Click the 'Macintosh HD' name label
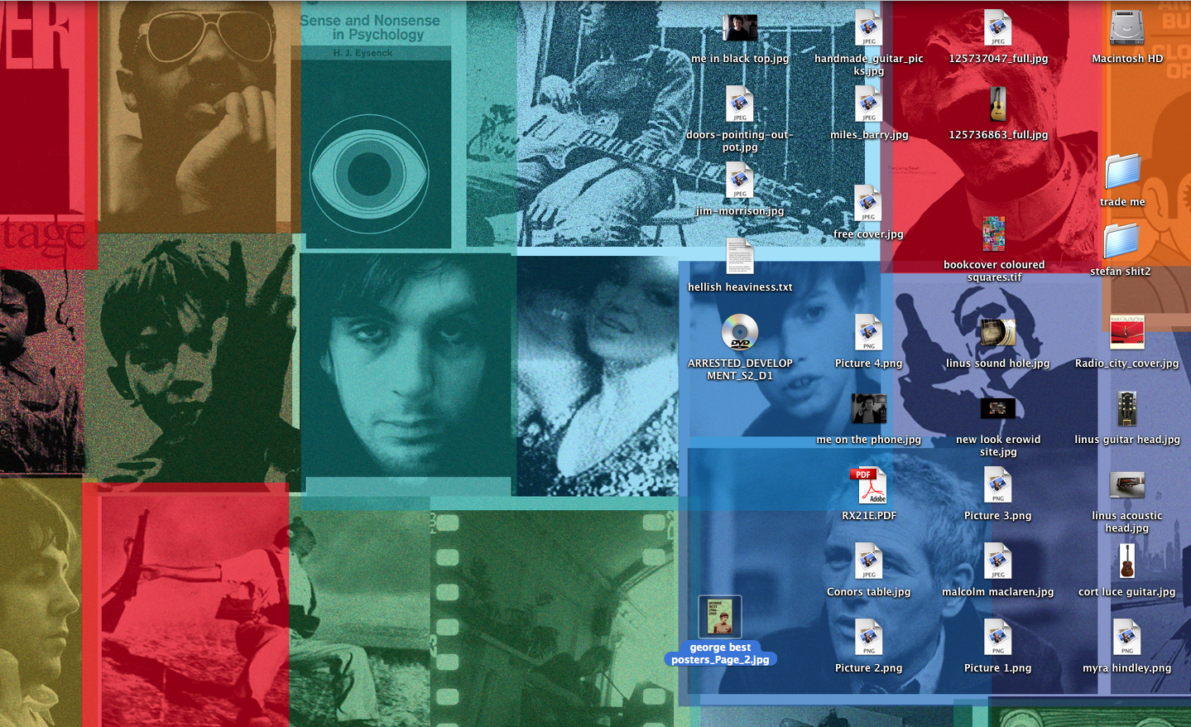Image resolution: width=1191 pixels, height=727 pixels. coord(1126,59)
